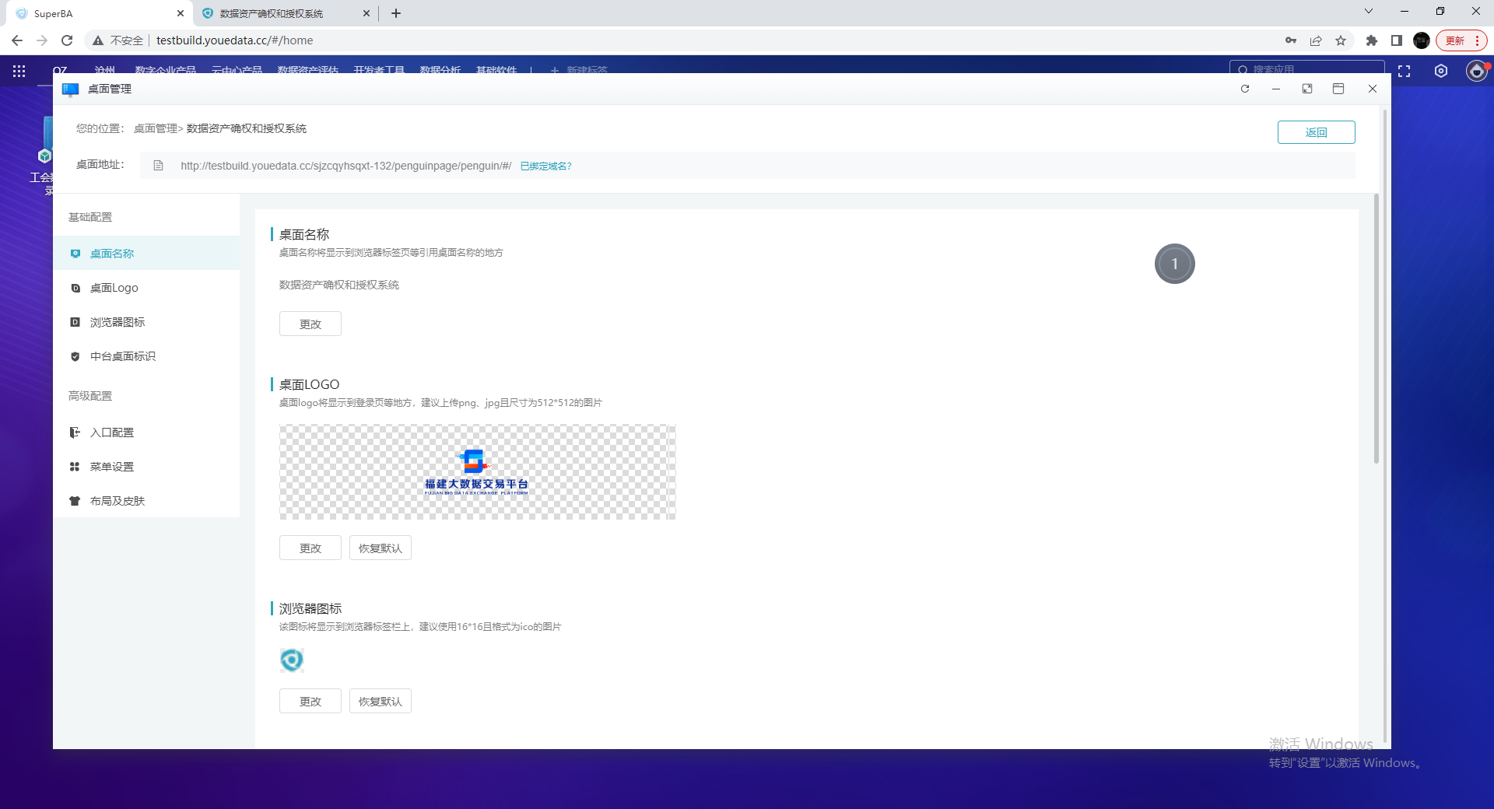Switch to the SuperBA browser tab

(101, 13)
